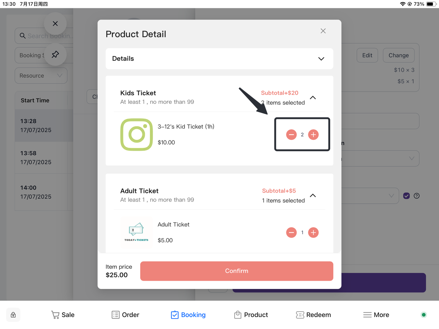Collapse the Adult Ticket section
The width and height of the screenshot is (439, 329).
coord(313,196)
